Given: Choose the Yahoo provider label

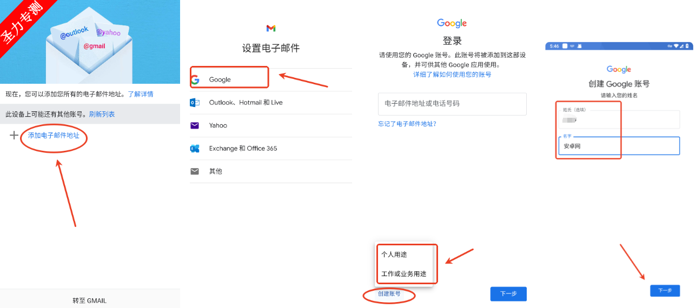Looking at the screenshot, I should pos(218,125).
